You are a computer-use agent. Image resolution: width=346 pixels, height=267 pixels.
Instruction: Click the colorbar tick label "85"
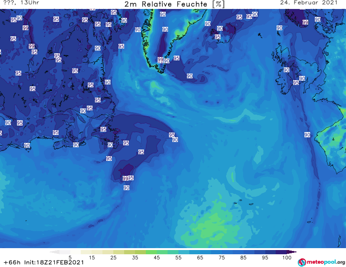click(x=244, y=258)
